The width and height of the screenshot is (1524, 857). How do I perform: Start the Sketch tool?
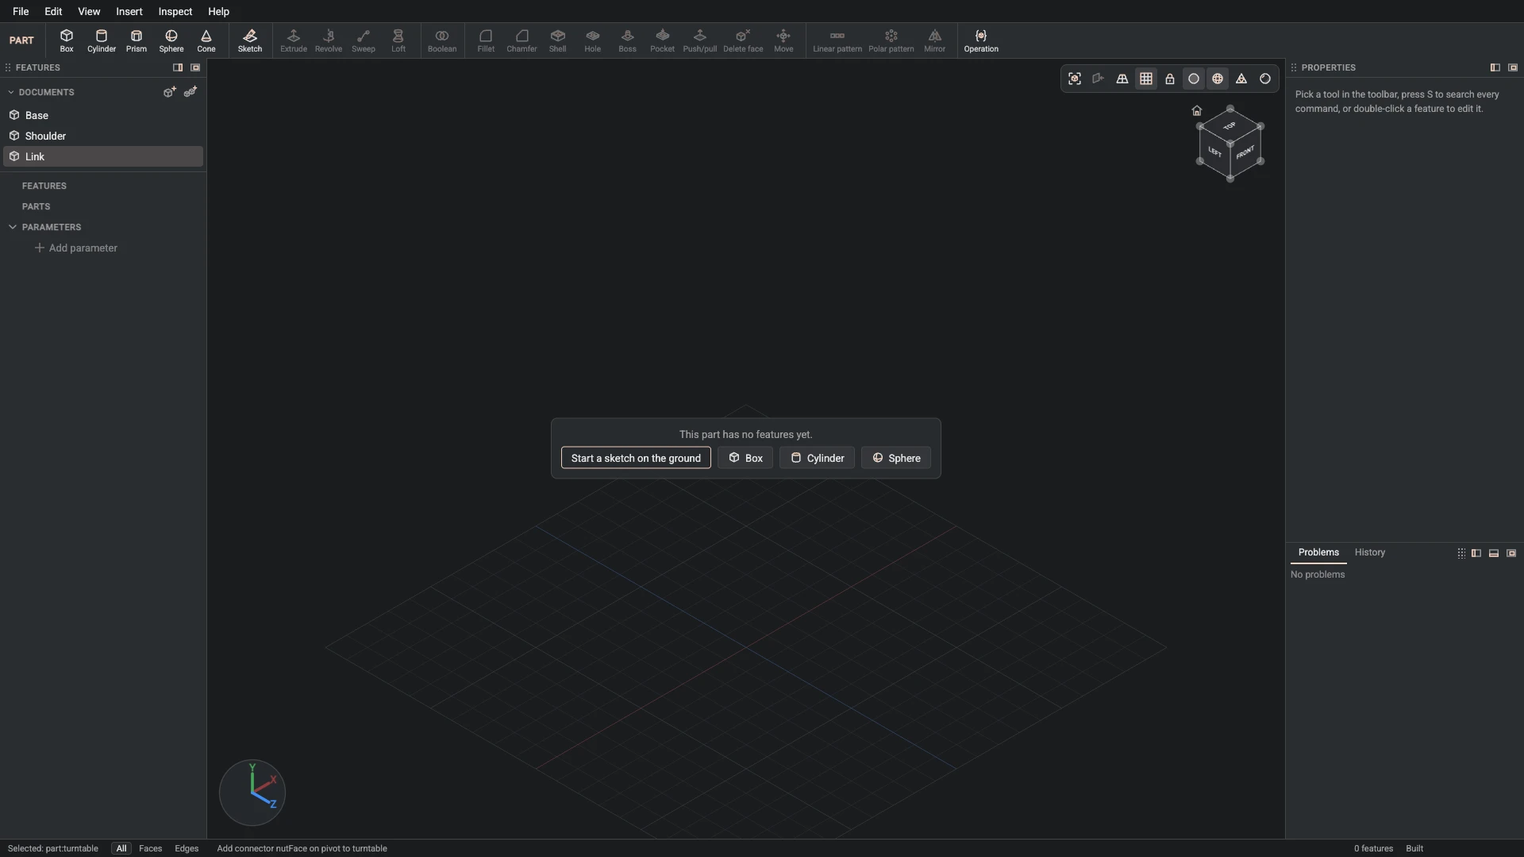(x=250, y=40)
